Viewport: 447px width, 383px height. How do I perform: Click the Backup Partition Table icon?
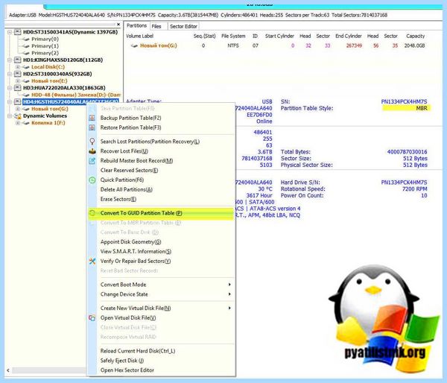point(92,118)
